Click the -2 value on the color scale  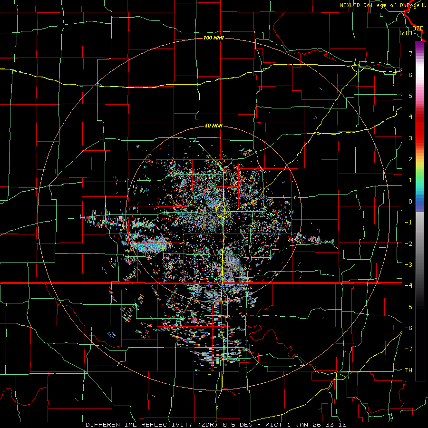point(409,244)
